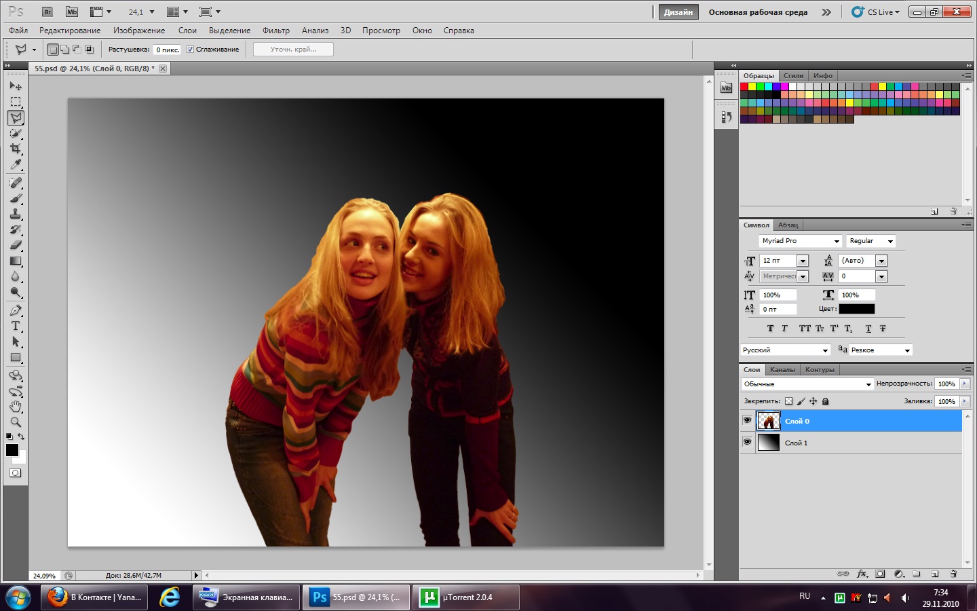Pick the Eyedropper tool
Screen dimensions: 977x611
16,165
